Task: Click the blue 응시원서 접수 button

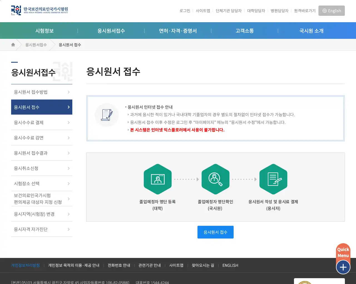Action: 216,232
